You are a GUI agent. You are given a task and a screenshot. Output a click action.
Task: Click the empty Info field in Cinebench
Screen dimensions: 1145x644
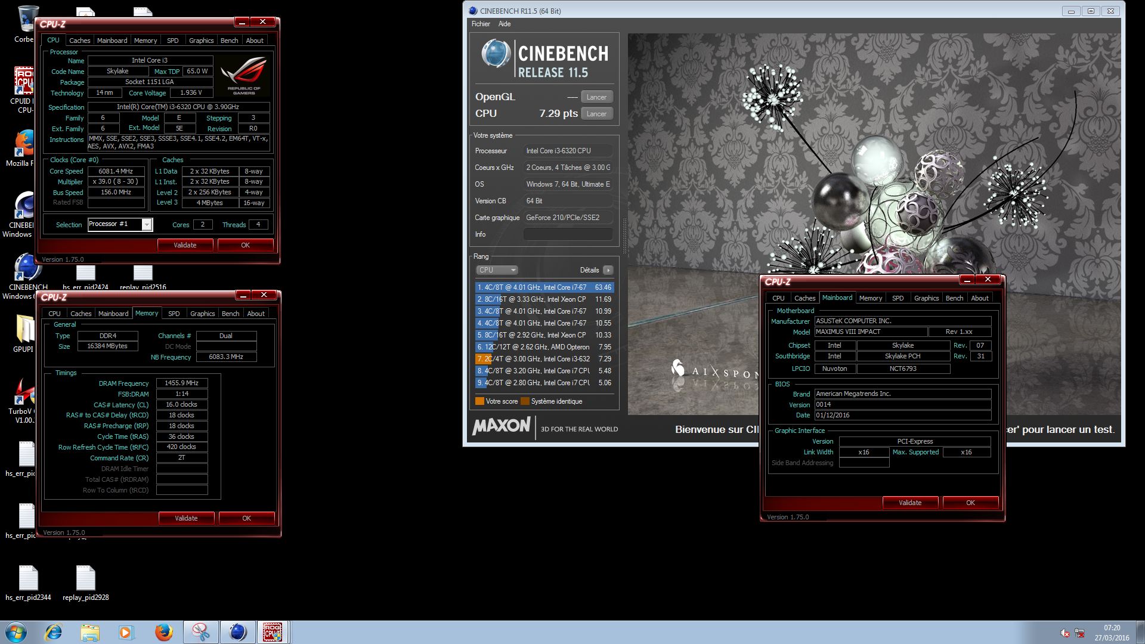point(568,234)
